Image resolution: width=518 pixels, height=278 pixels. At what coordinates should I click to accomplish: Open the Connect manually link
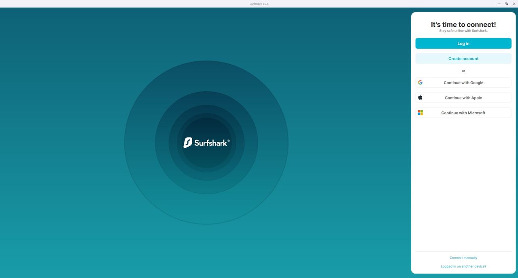(x=463, y=258)
